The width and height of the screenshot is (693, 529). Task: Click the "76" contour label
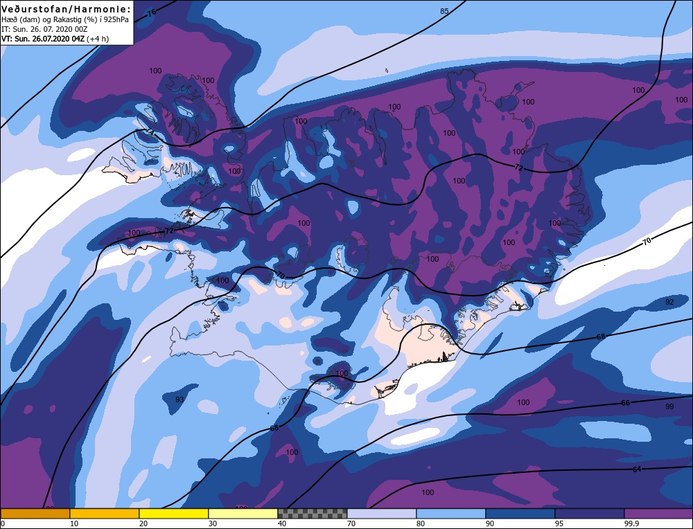pyautogui.click(x=152, y=12)
